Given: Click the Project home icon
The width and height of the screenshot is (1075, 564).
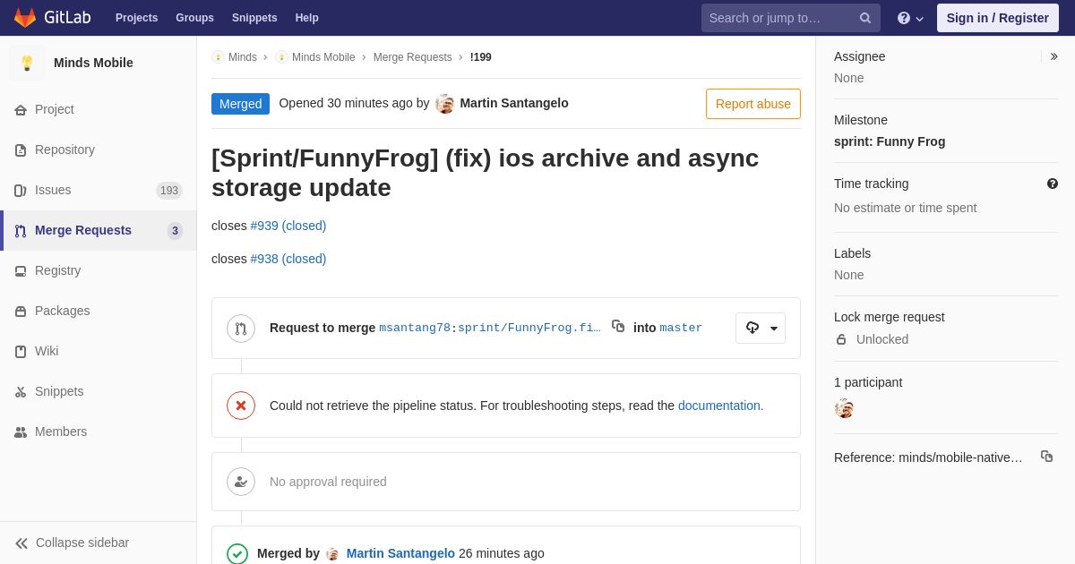Looking at the screenshot, I should pyautogui.click(x=21, y=110).
